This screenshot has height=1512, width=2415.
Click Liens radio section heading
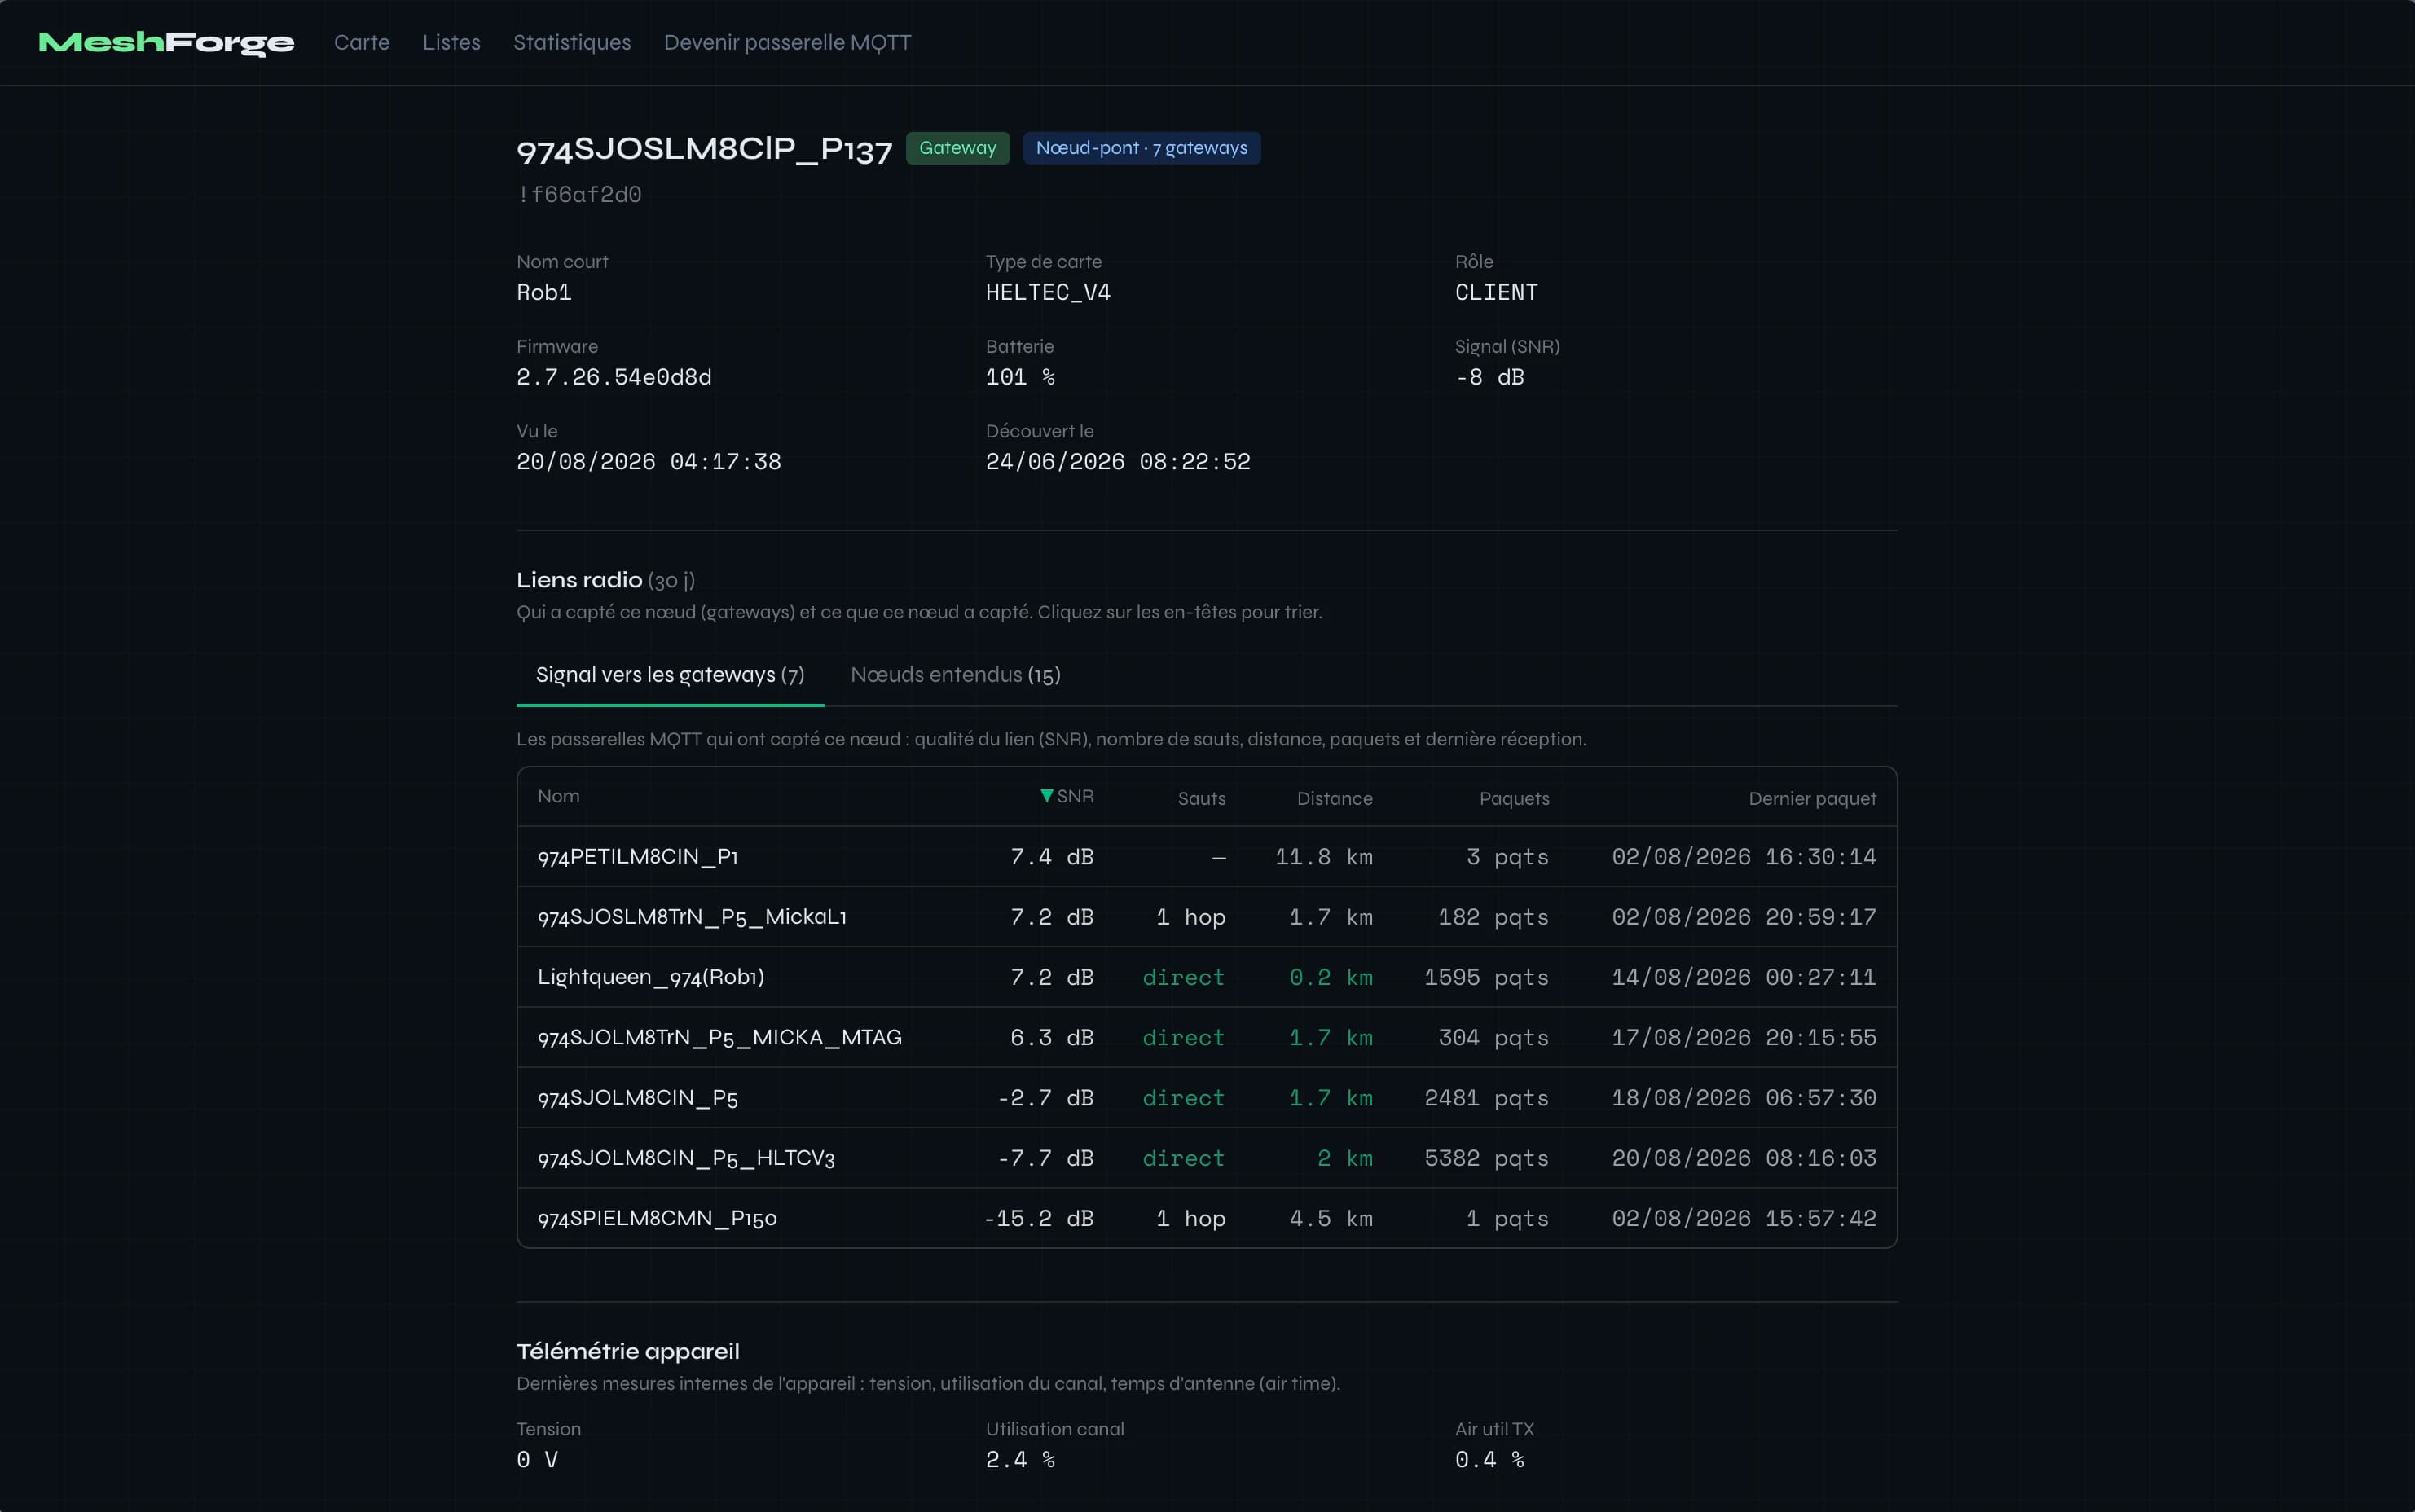click(579, 580)
